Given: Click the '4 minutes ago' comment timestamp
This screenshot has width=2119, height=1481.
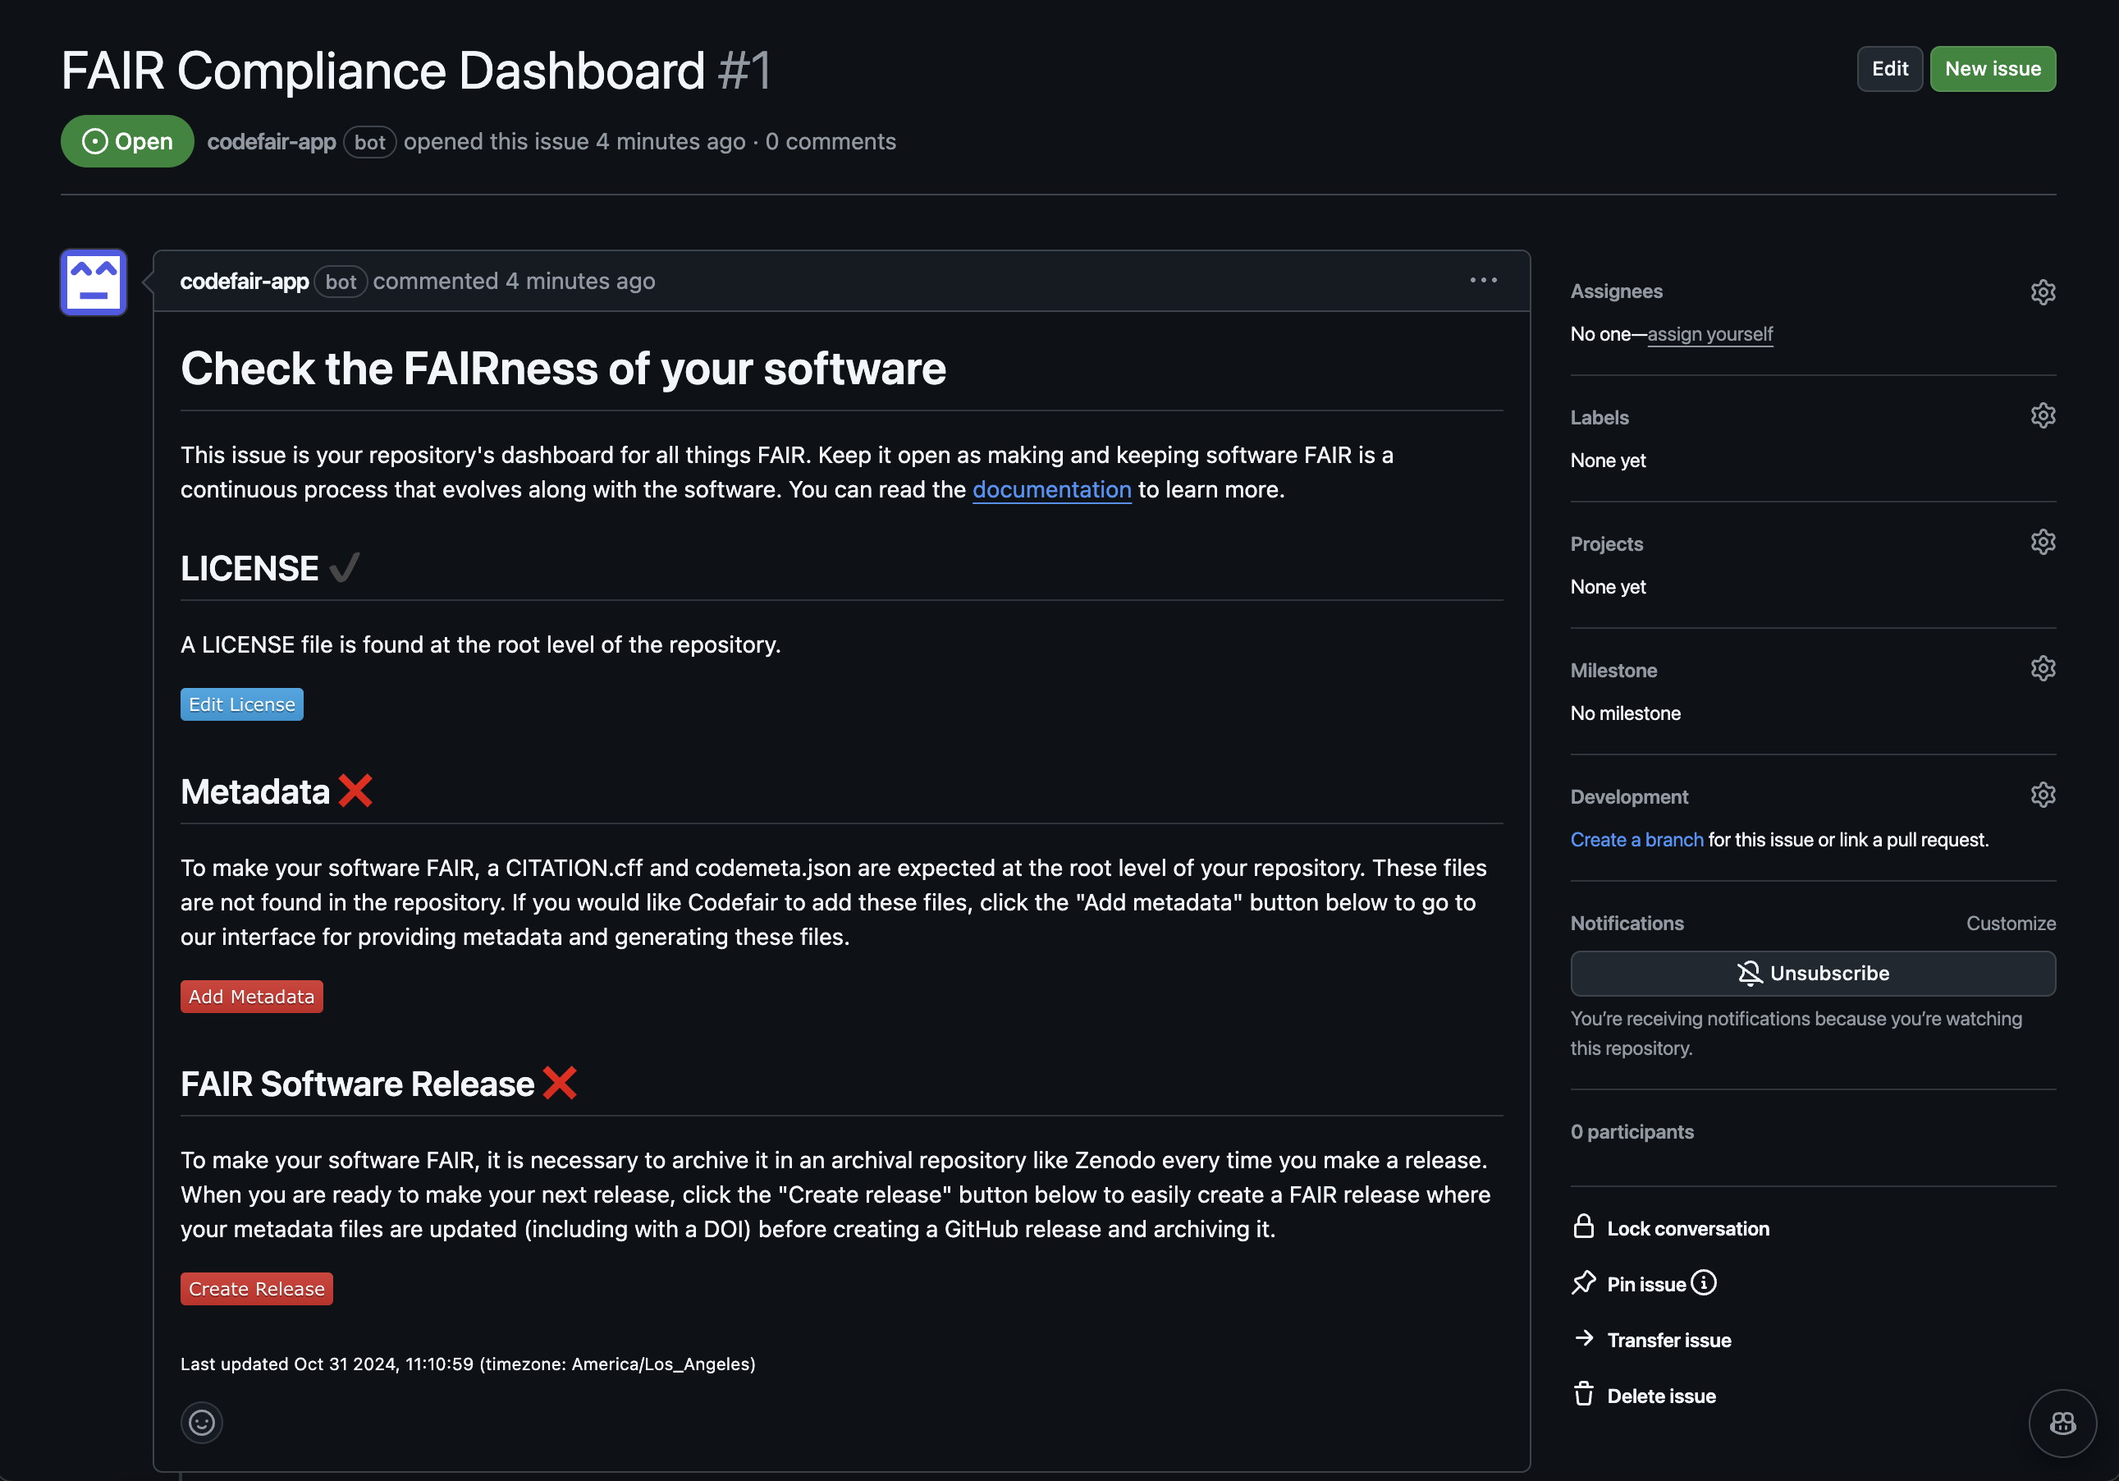Looking at the screenshot, I should [x=579, y=281].
